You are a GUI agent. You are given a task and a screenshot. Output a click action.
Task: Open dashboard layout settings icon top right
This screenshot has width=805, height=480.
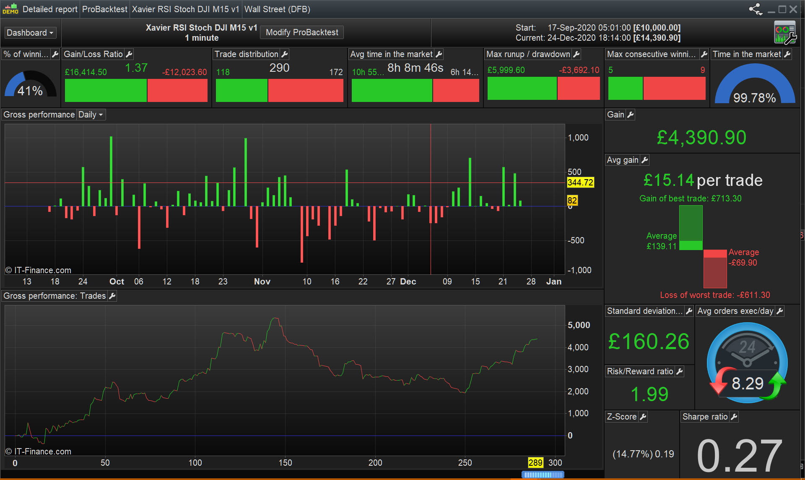785,33
